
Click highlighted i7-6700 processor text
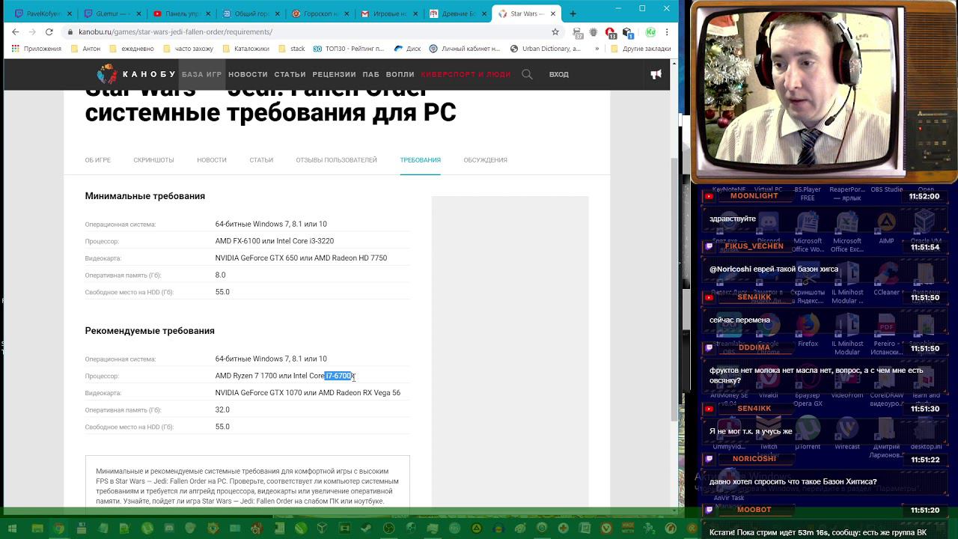[x=339, y=376]
